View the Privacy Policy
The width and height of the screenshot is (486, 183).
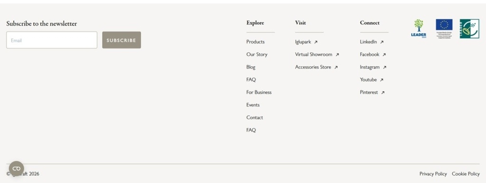click(x=433, y=174)
